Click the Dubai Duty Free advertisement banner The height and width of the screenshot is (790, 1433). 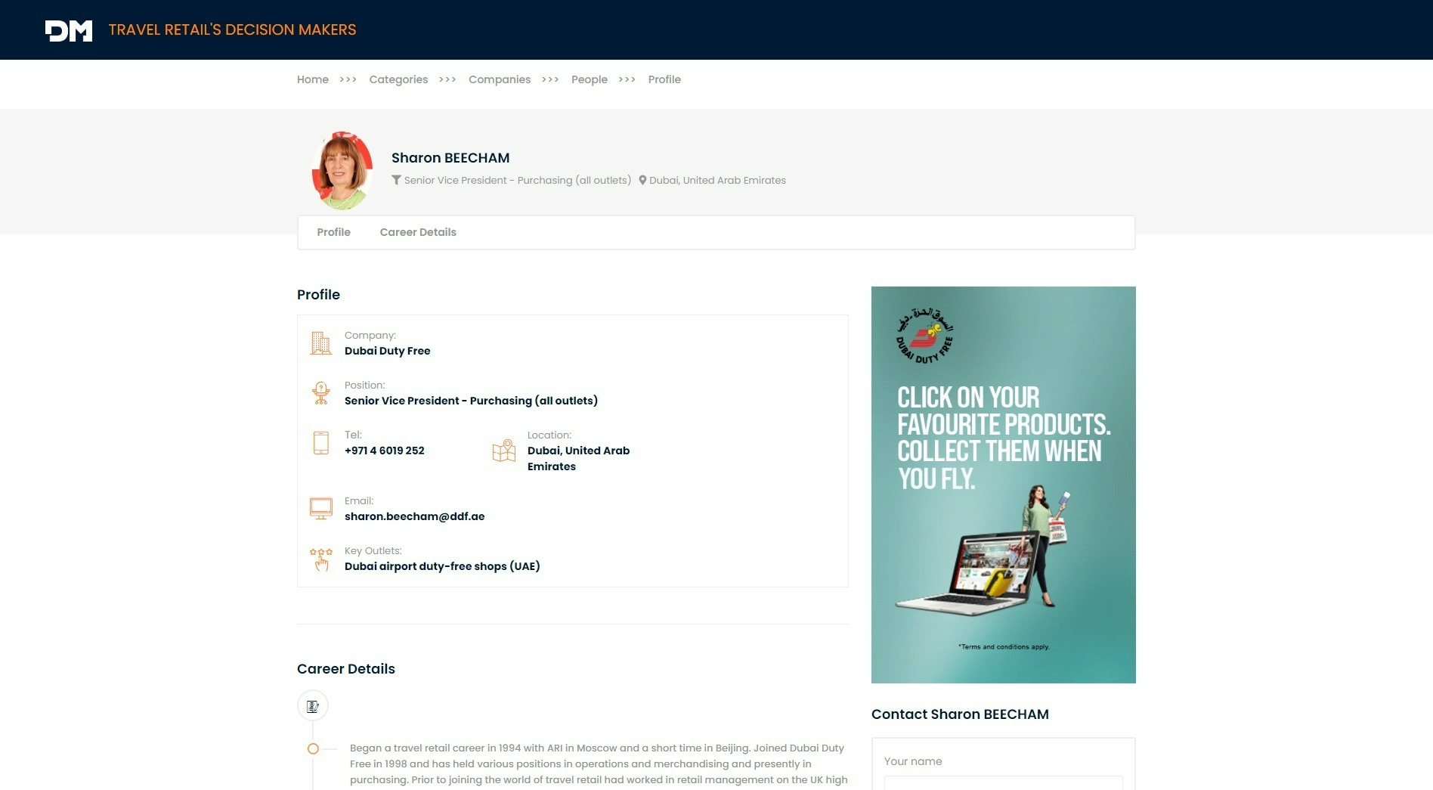tap(1003, 485)
